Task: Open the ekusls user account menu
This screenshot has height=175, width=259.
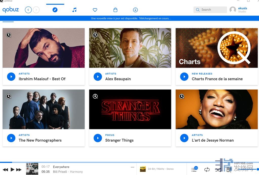Action: [x=238, y=10]
